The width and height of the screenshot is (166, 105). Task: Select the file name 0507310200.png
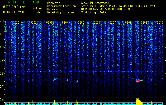13,7
